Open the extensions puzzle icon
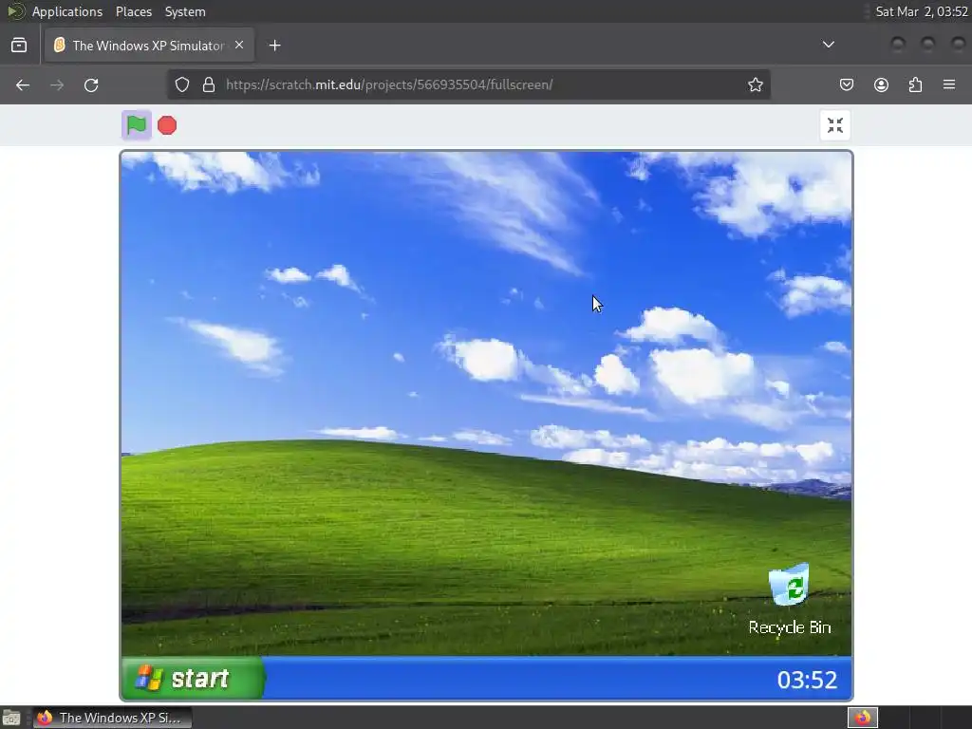This screenshot has width=972, height=729. coord(915,84)
